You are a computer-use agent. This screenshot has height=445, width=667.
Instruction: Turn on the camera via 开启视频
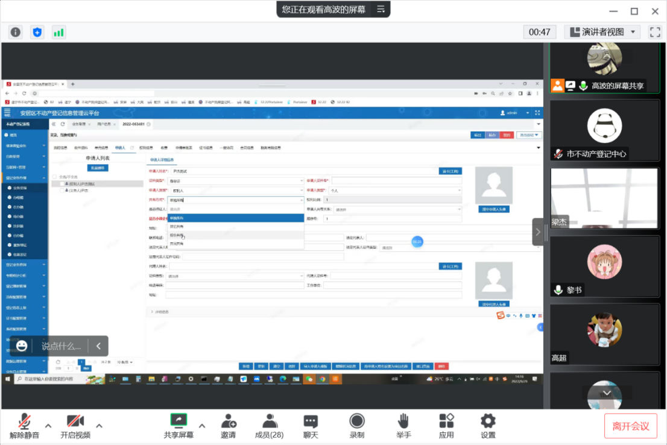(x=75, y=426)
